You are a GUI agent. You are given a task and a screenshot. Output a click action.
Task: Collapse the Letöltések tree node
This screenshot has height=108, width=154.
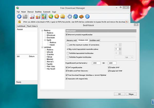[x=42, y=47]
